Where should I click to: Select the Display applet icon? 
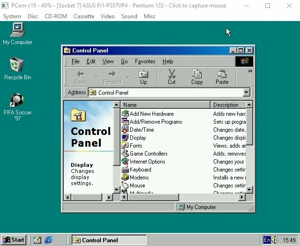[125, 138]
